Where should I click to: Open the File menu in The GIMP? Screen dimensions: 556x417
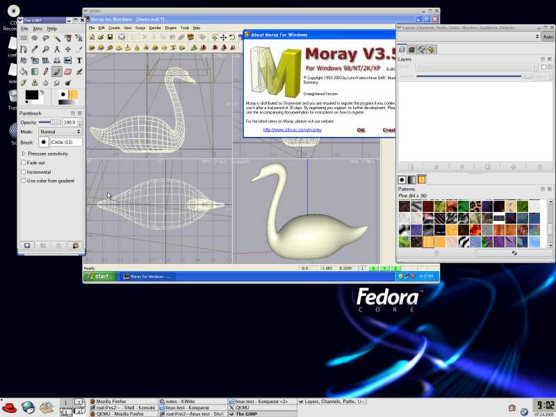tap(24, 28)
